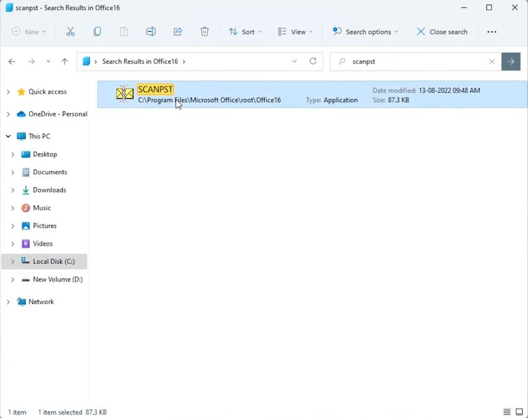
Task: Open the See more ellipsis menu
Action: point(492,32)
